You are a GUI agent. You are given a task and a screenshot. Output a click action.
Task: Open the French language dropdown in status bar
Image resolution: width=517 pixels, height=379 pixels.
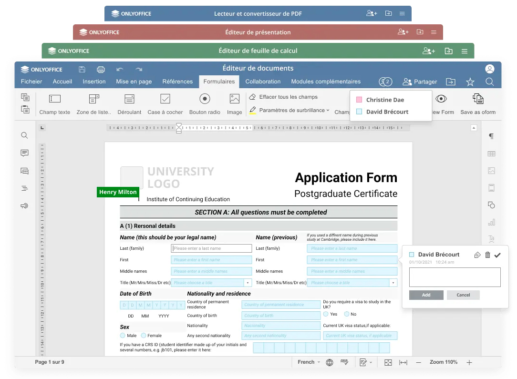pos(309,362)
